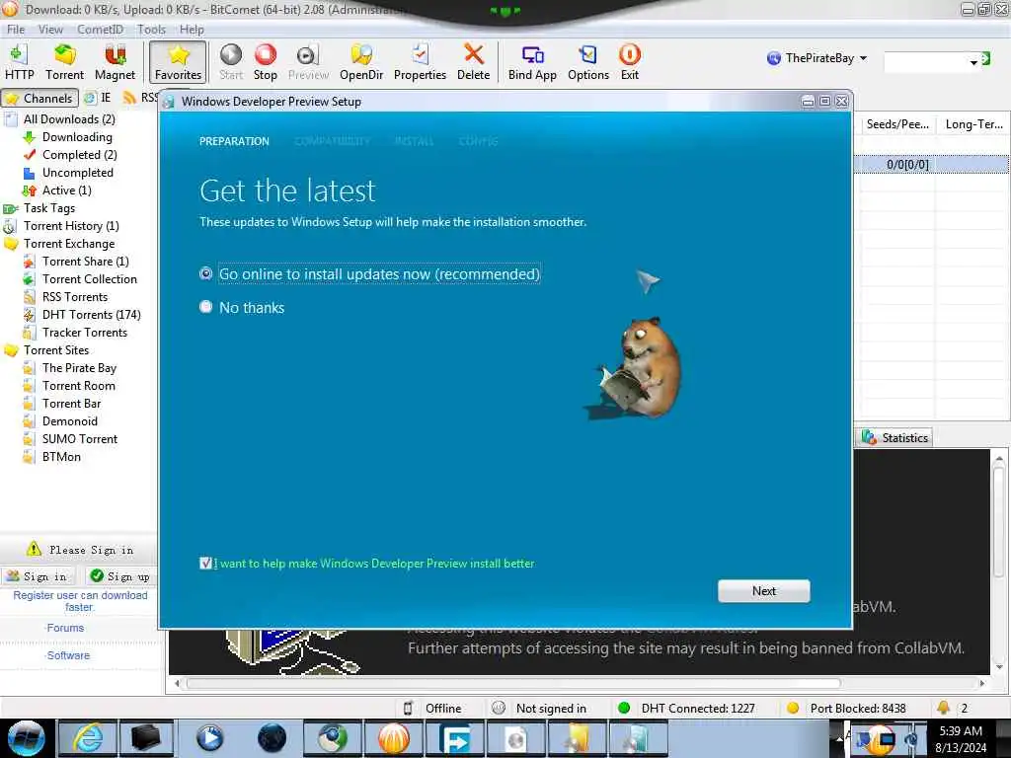Delete the selected task
1011x758 pixels.
click(x=473, y=62)
